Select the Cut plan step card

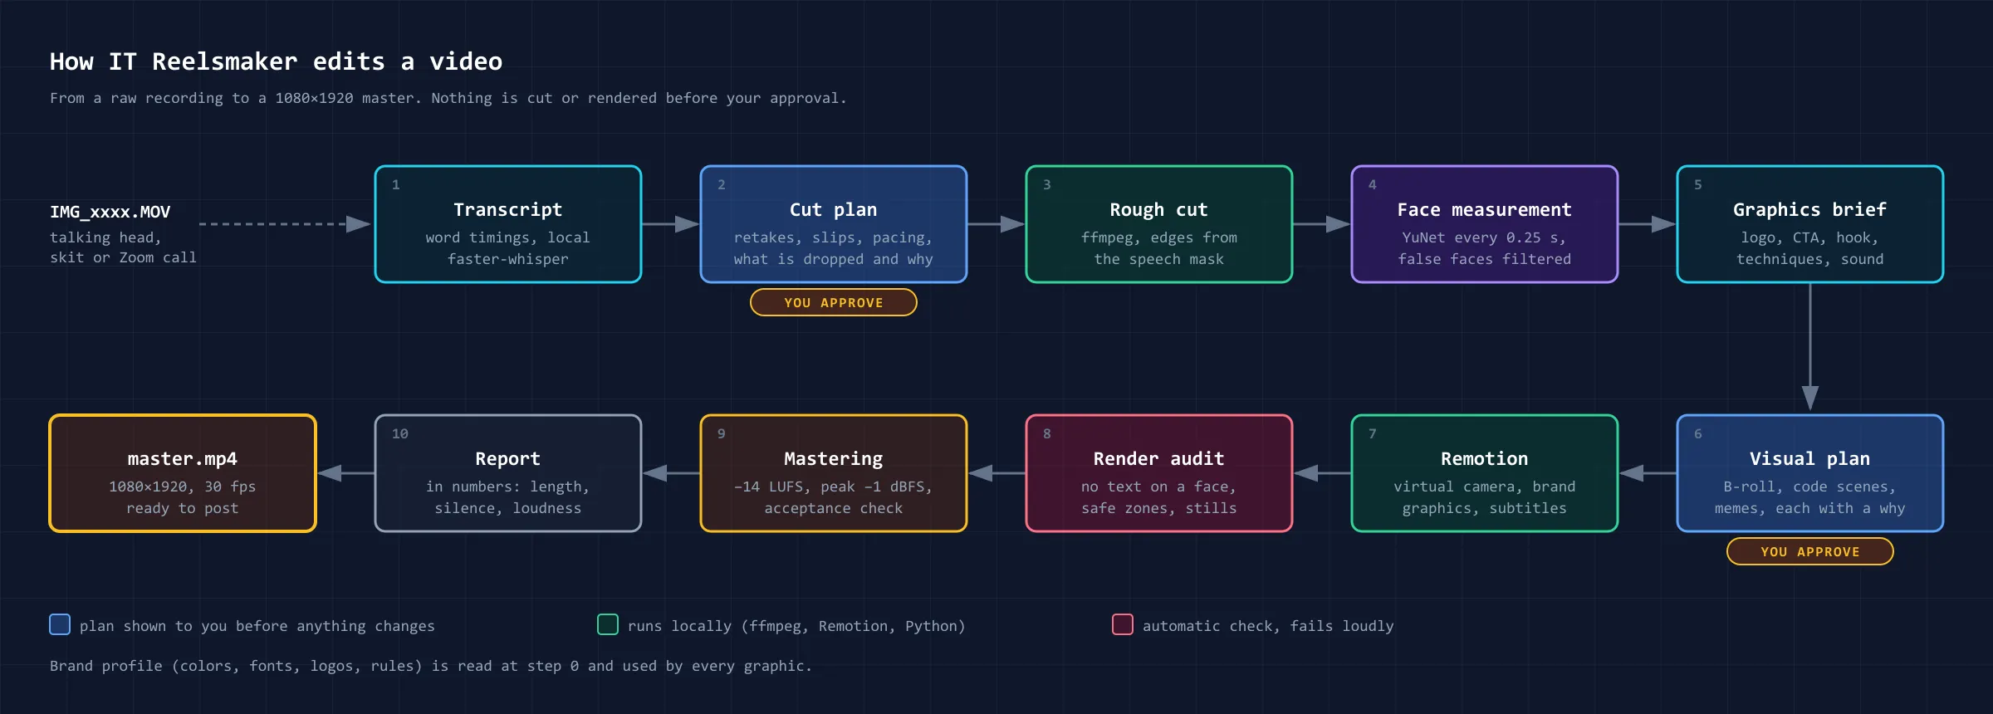(834, 224)
